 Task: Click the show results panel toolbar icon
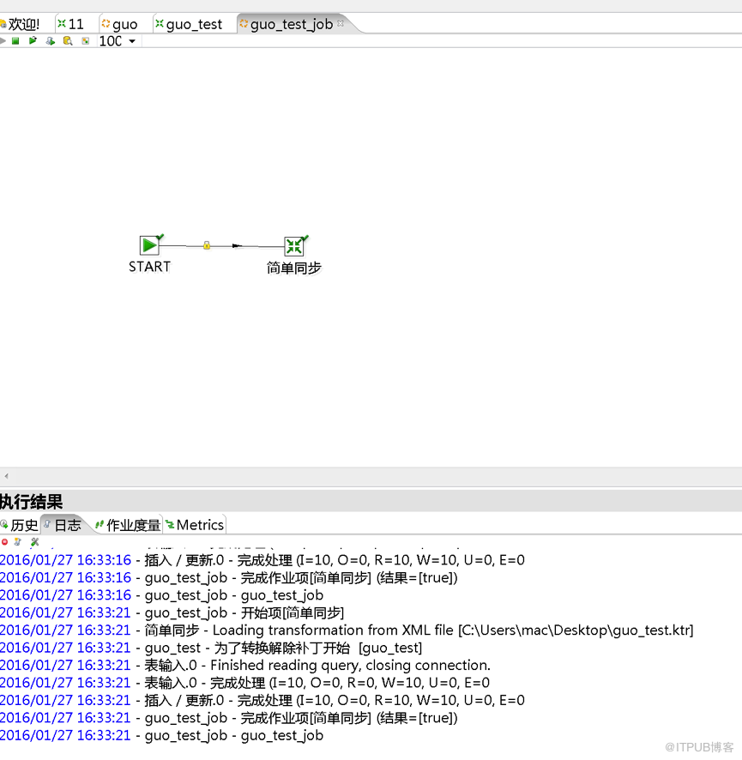pyautogui.click(x=85, y=41)
